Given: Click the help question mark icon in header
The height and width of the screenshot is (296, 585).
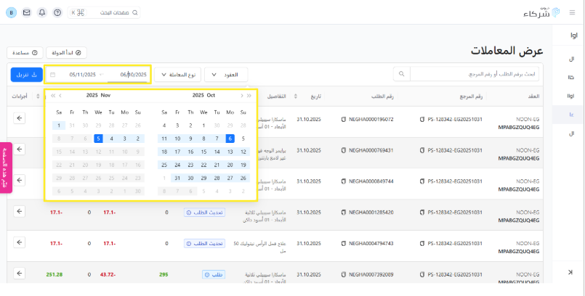Looking at the screenshot, I should point(57,13).
